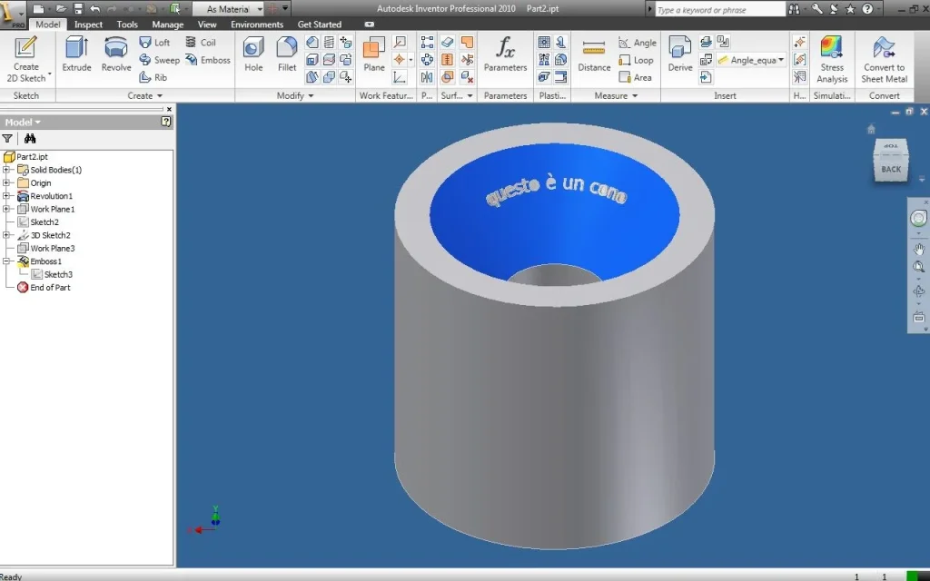Select the Derive tool
The height and width of the screenshot is (581, 930).
pos(679,54)
